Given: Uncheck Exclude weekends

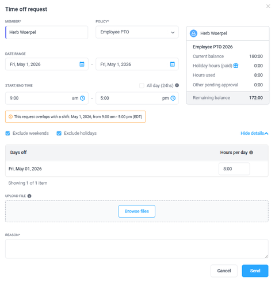Looking at the screenshot, I should pyautogui.click(x=7, y=133).
